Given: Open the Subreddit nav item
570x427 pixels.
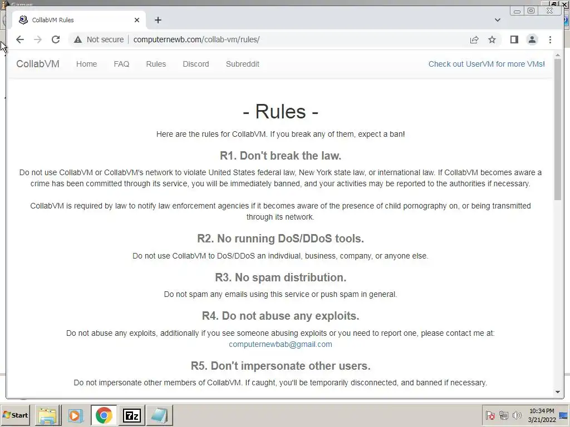Looking at the screenshot, I should point(243,64).
